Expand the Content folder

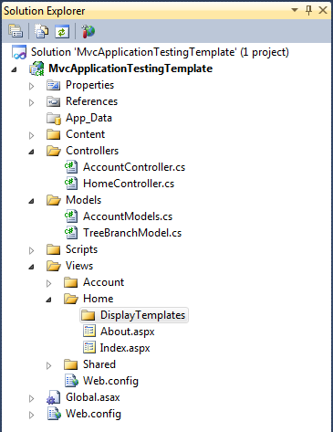coord(31,135)
